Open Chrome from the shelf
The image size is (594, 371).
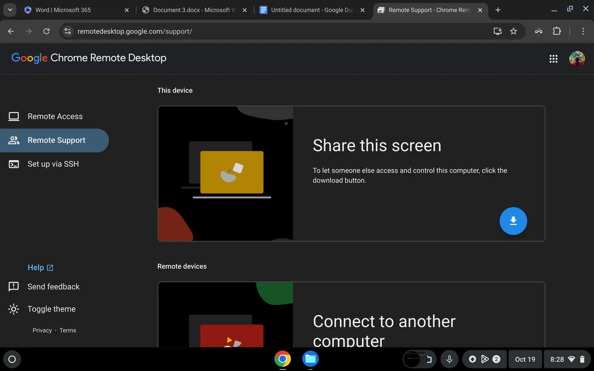click(283, 359)
